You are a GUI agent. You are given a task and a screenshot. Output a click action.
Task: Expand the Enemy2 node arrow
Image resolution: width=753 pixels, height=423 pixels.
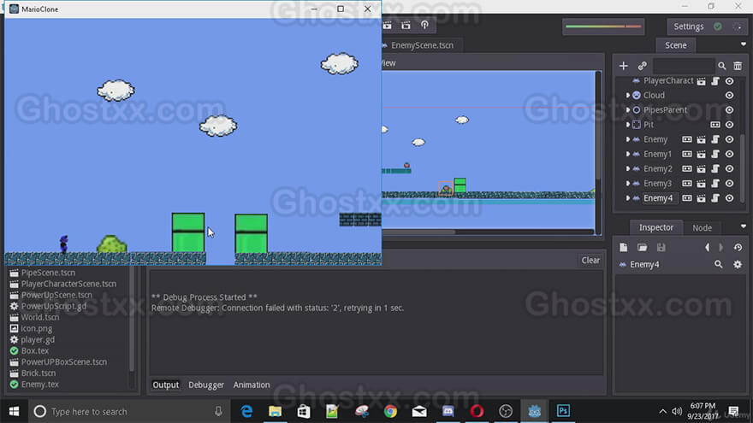(628, 169)
